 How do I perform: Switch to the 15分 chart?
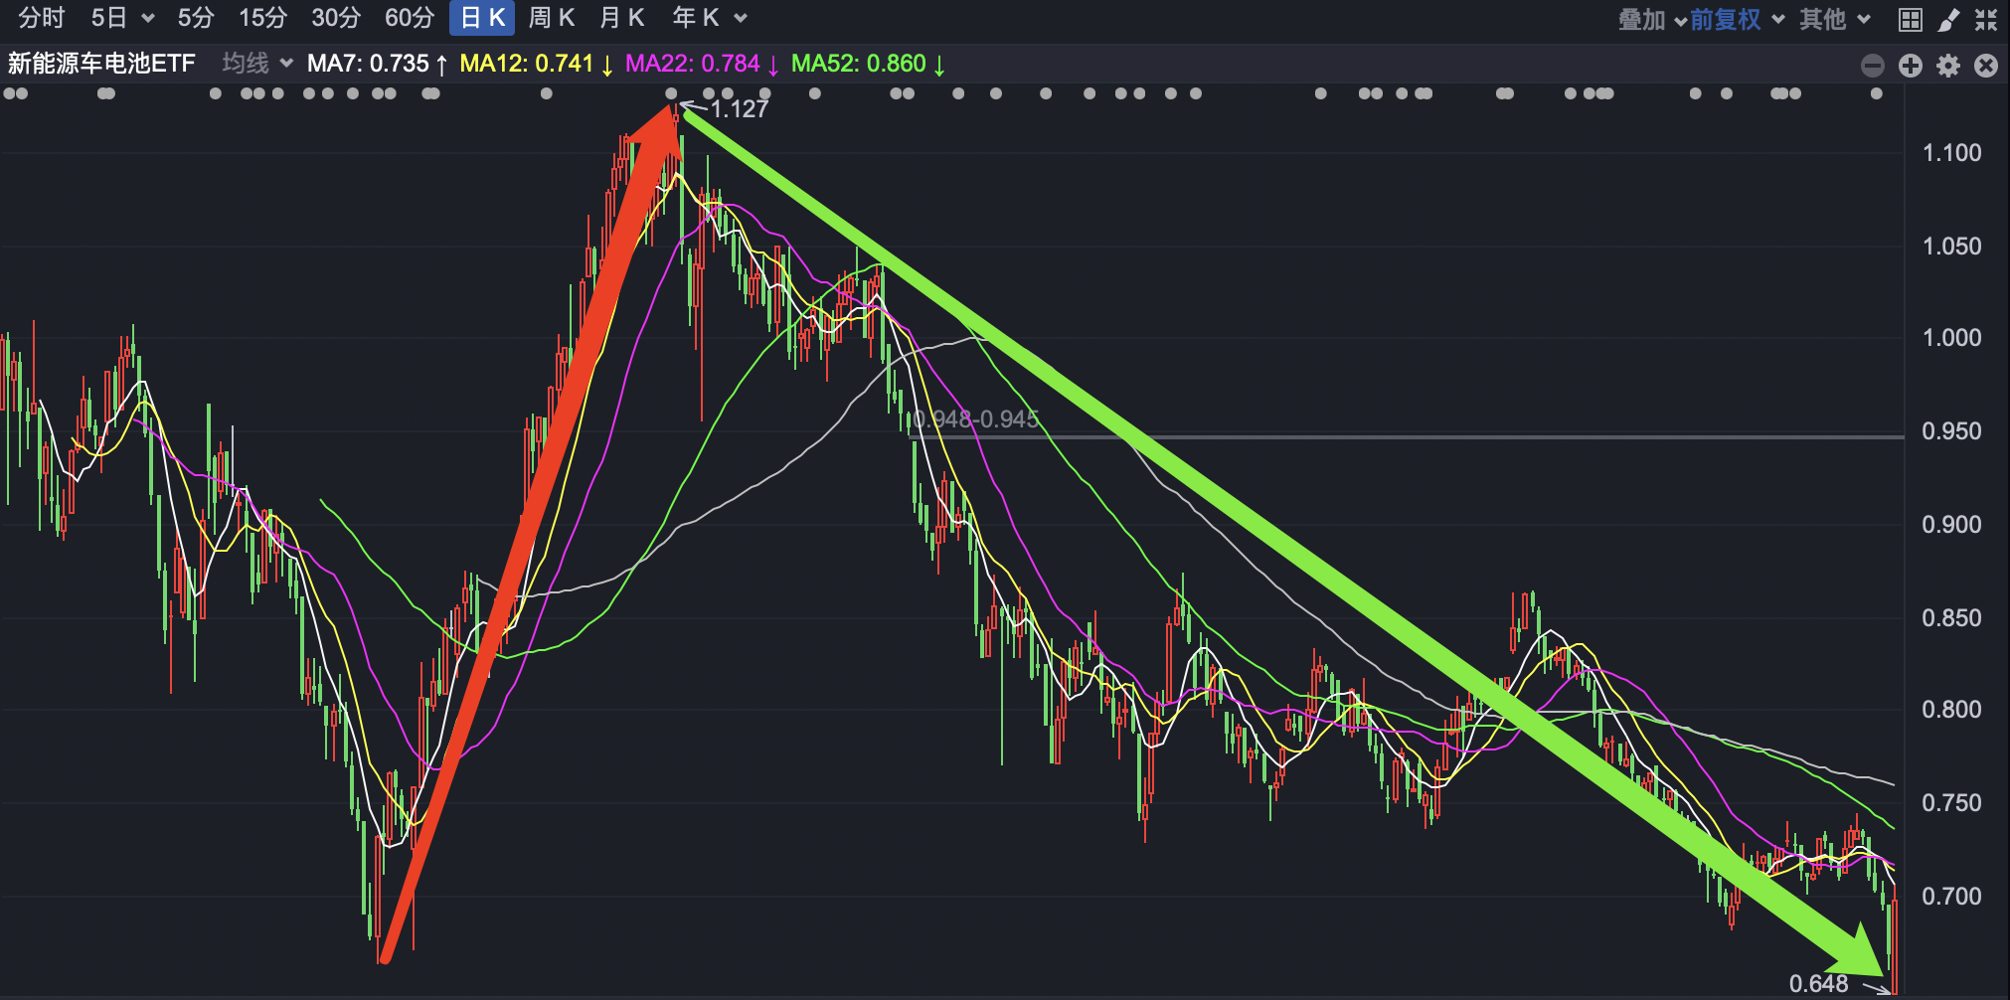[x=263, y=18]
